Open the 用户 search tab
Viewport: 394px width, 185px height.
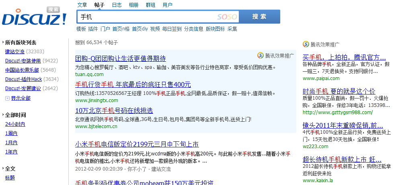pos(168,5)
